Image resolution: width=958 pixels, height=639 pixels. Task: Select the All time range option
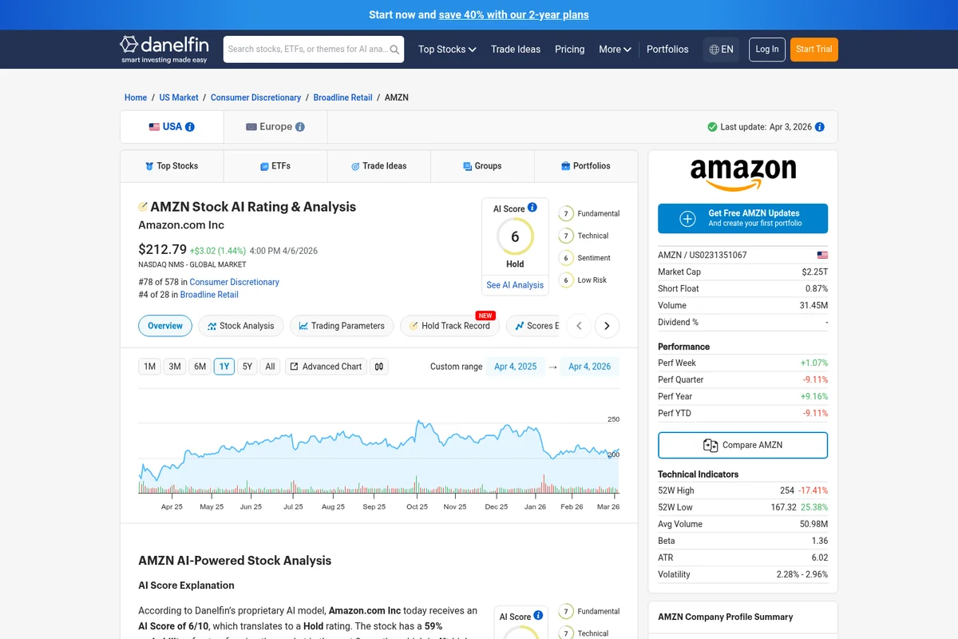pos(270,366)
